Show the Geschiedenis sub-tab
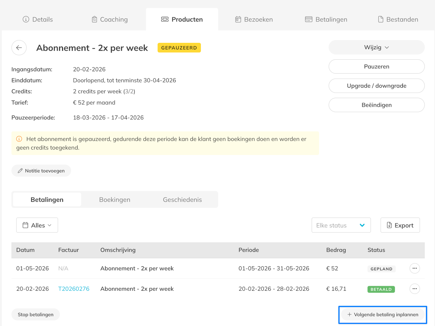Screen dimensions: 435x326 [x=182, y=200]
